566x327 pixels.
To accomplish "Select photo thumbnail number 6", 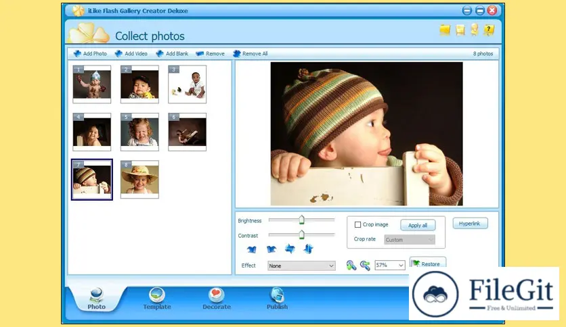I will pos(187,132).
